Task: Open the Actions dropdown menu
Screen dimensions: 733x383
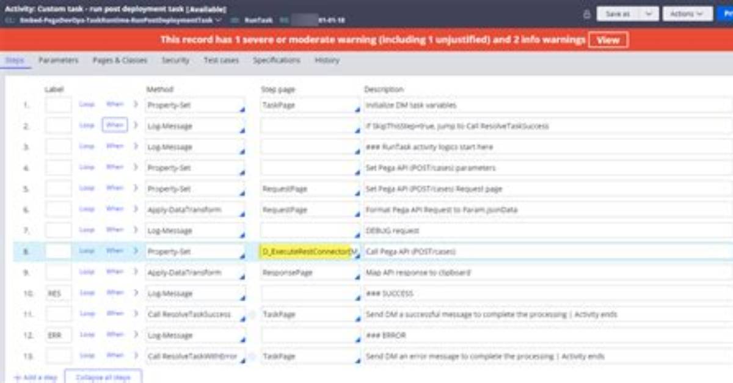Action: pyautogui.click(x=687, y=13)
